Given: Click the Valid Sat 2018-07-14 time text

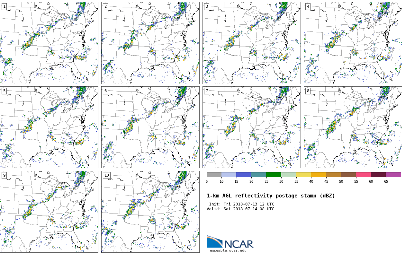Looking at the screenshot, I should coord(240,209).
